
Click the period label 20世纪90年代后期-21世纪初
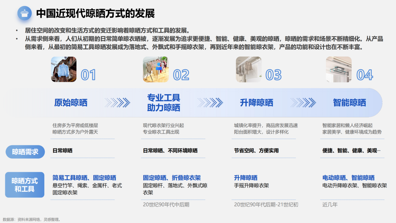click(x=266, y=205)
